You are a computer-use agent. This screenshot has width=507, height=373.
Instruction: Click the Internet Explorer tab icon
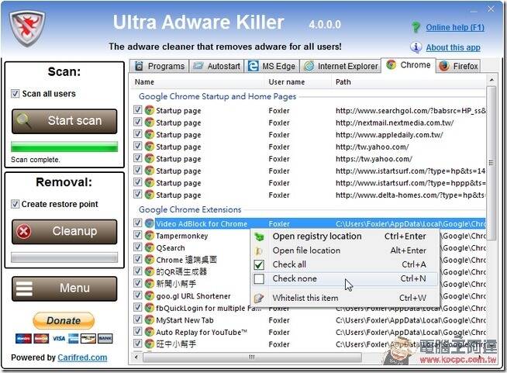pos(309,66)
